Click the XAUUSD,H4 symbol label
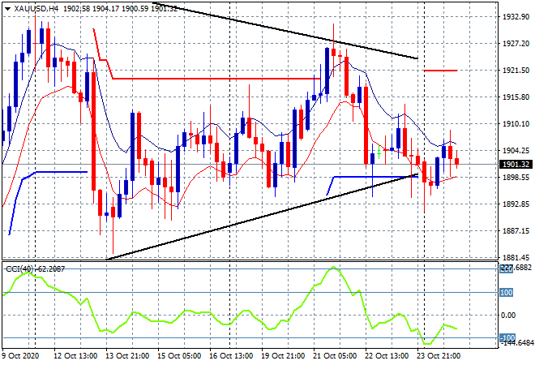Image resolution: width=535 pixels, height=365 pixels. 35,9
